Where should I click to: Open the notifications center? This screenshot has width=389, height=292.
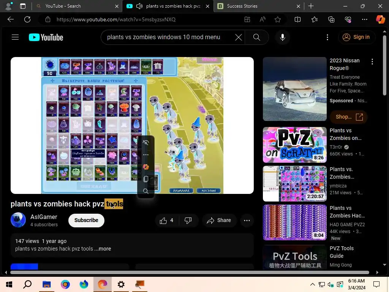[x=376, y=284]
